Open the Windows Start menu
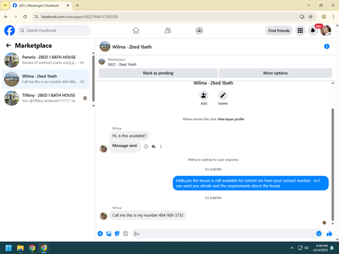 pyautogui.click(x=9, y=248)
